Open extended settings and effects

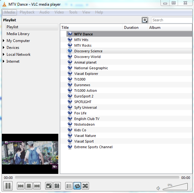57,186
